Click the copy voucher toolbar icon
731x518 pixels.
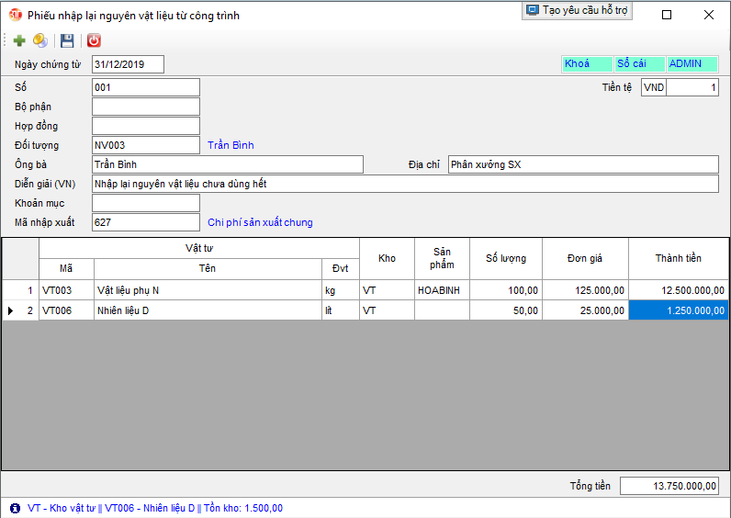[40, 40]
